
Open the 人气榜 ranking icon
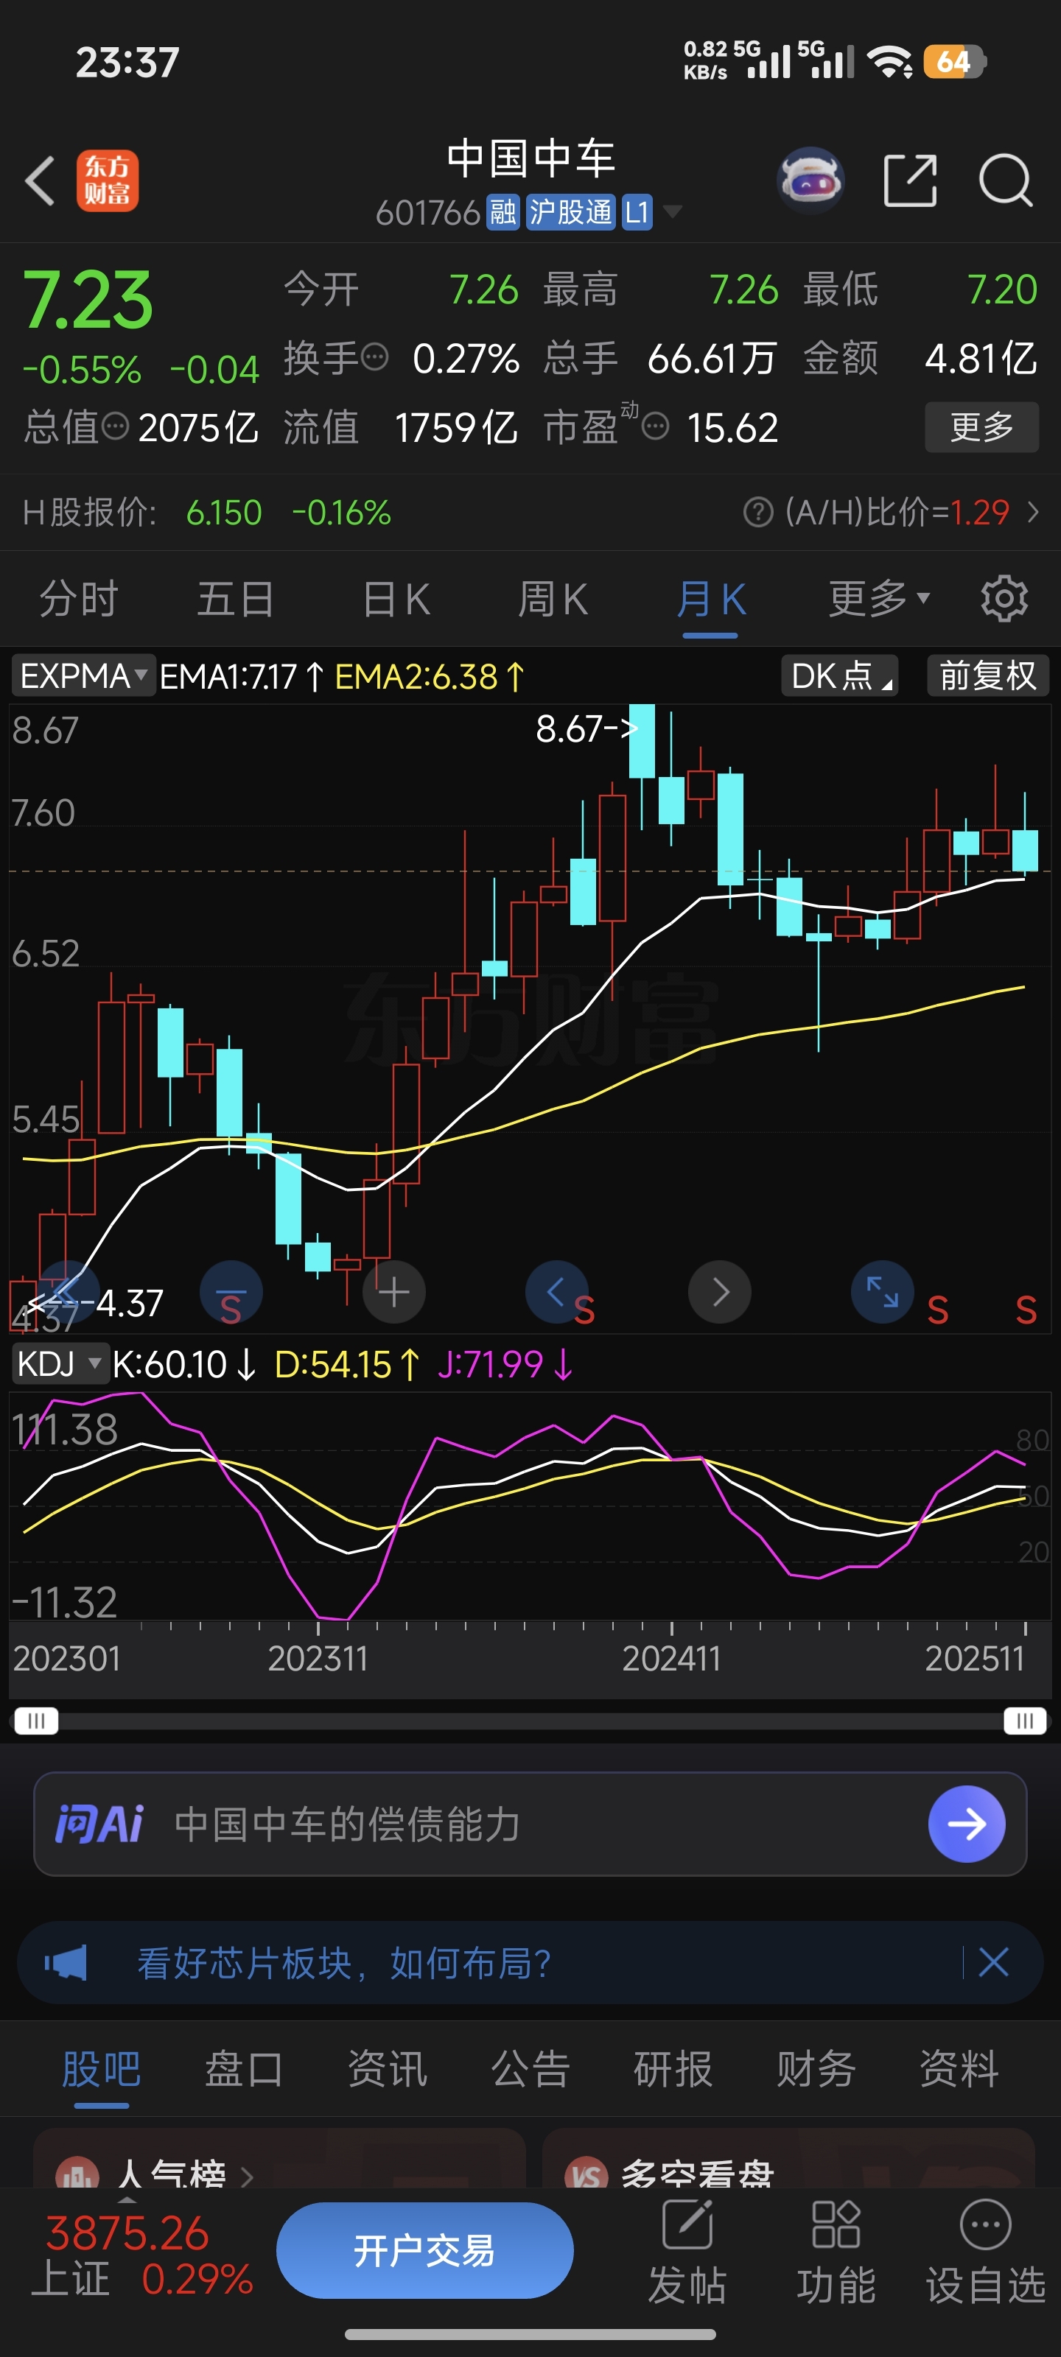[77, 2174]
